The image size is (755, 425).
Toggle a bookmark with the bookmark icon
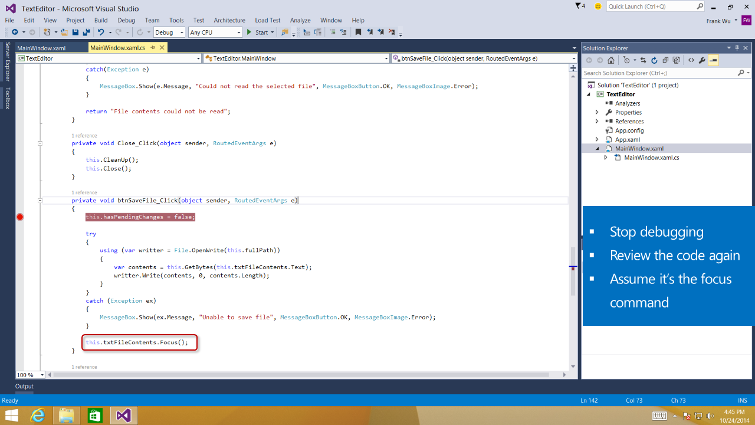pyautogui.click(x=358, y=32)
